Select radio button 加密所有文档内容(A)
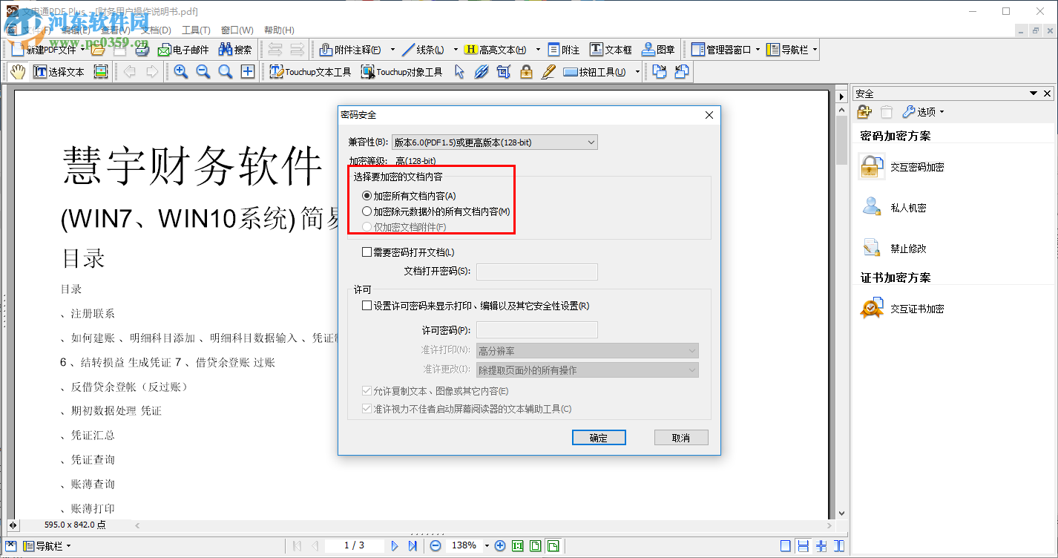This screenshot has width=1058, height=558. click(367, 195)
